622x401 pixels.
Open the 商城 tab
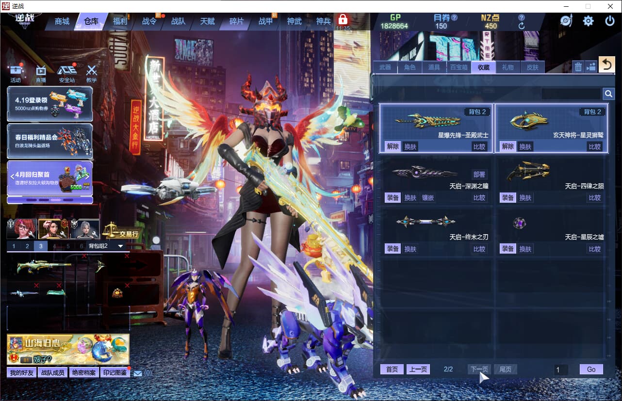click(x=62, y=21)
